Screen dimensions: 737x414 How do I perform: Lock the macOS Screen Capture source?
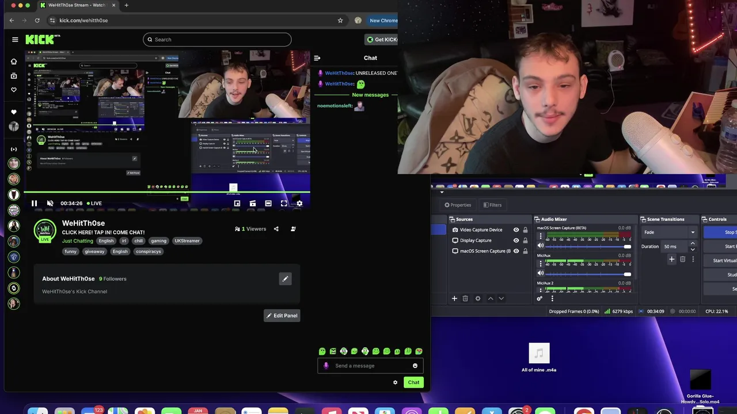(525, 251)
